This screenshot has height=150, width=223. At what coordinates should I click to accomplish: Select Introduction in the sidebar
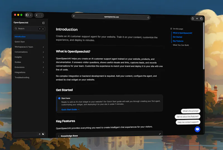coord(30,37)
